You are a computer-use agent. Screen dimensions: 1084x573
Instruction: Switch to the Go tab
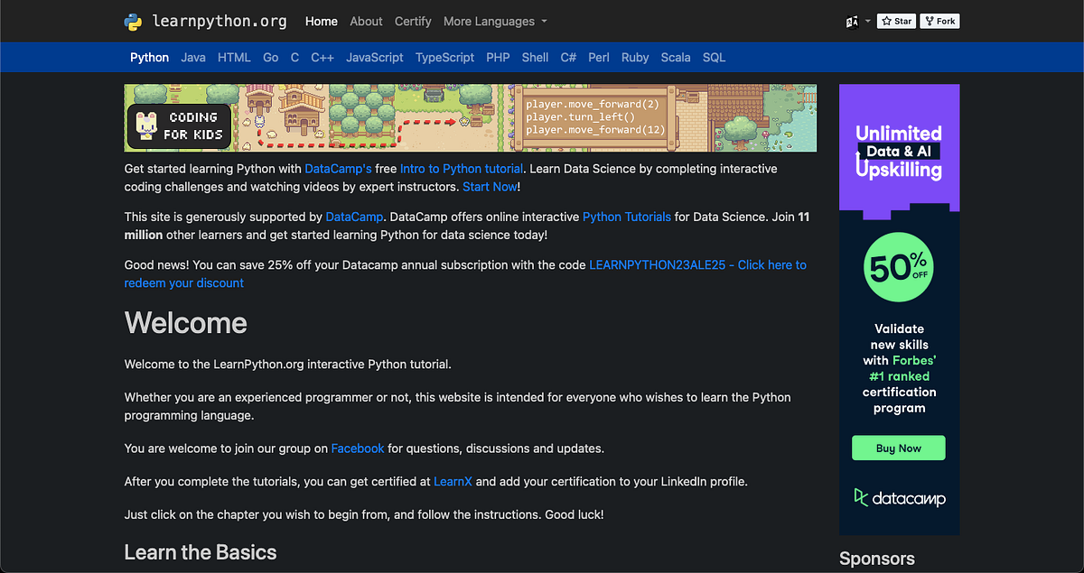pos(271,57)
